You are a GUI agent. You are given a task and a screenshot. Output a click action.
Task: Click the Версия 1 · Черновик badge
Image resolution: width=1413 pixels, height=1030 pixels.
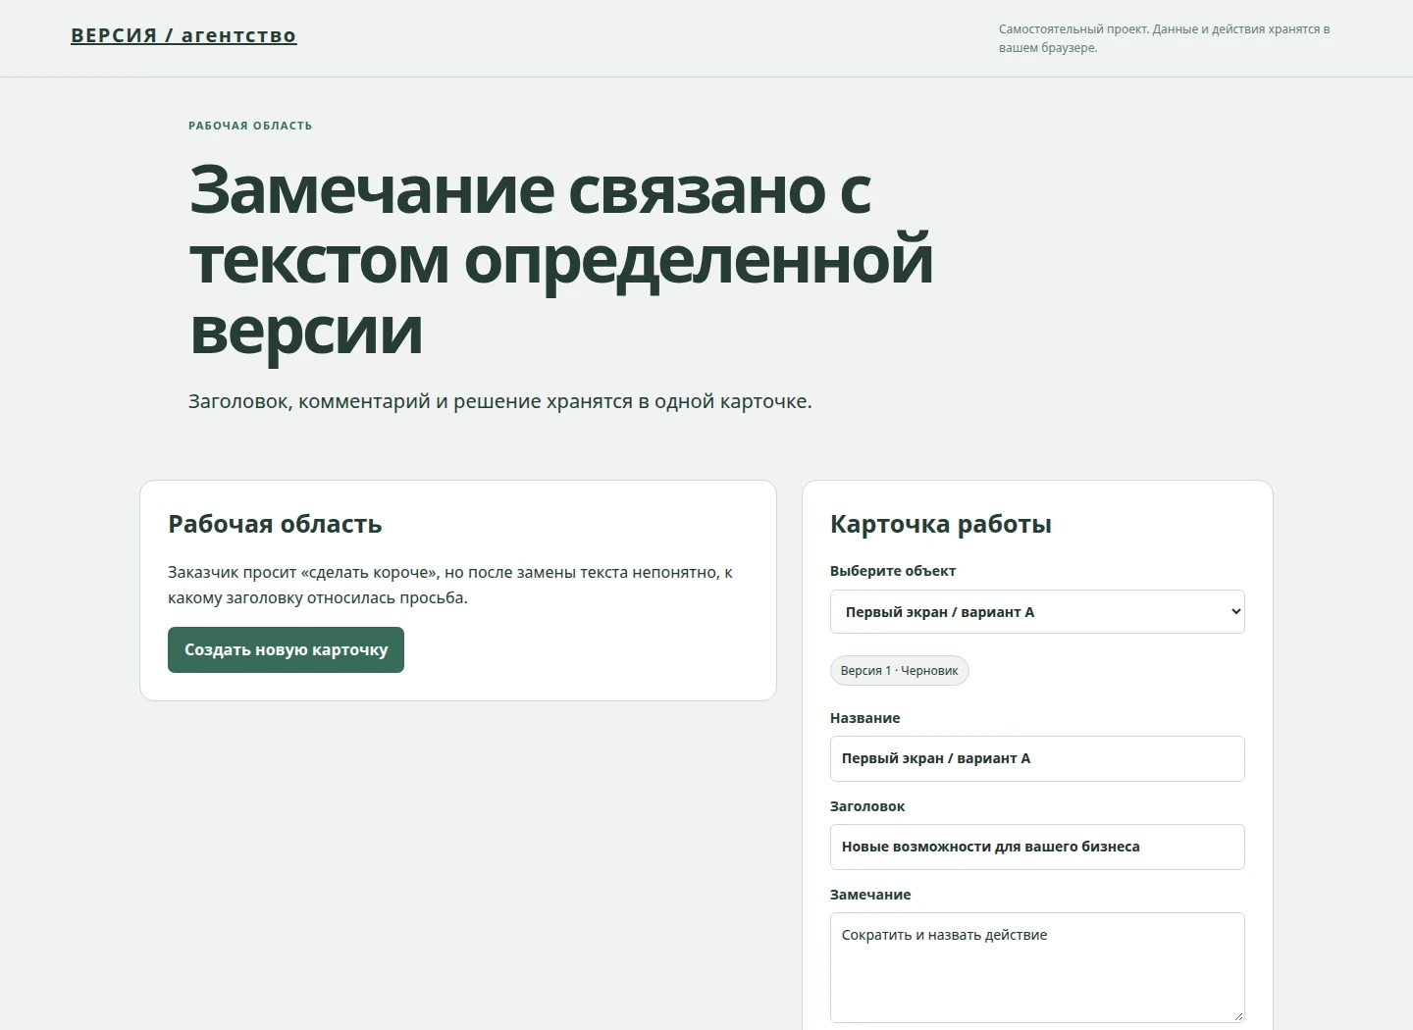click(899, 670)
